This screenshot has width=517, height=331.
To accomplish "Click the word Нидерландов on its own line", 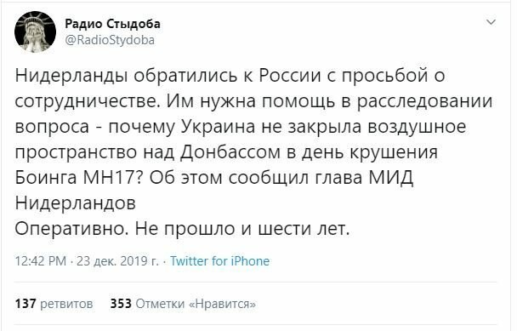I will [x=75, y=203].
